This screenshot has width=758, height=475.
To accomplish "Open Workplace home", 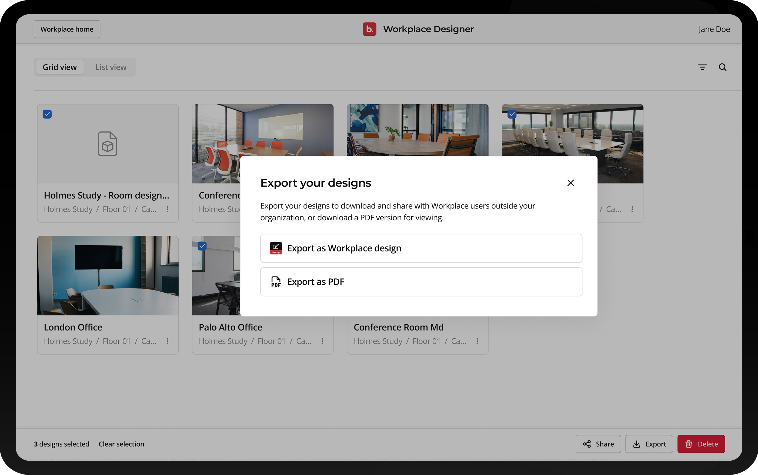I will 67,29.
